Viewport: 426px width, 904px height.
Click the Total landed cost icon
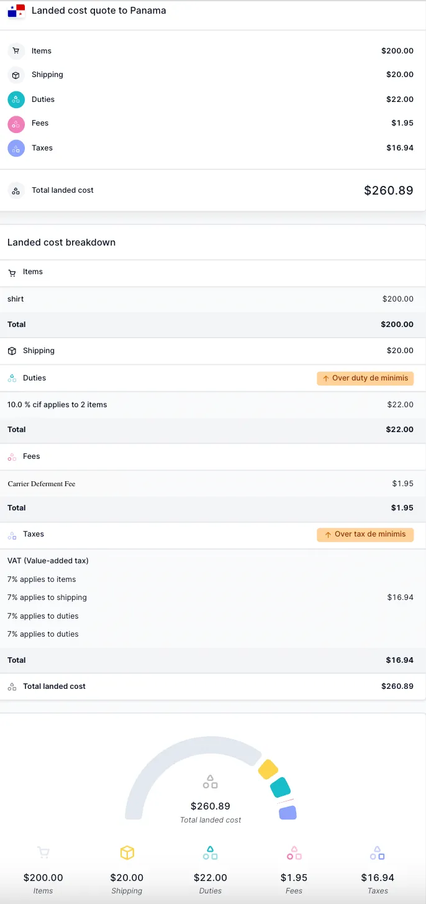click(x=16, y=190)
